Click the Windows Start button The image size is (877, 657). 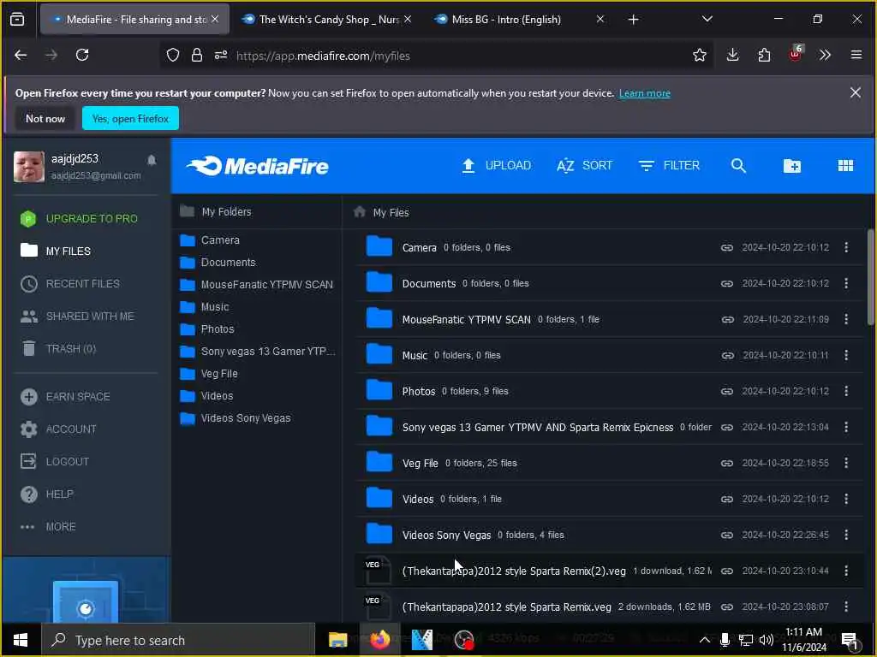point(21,640)
